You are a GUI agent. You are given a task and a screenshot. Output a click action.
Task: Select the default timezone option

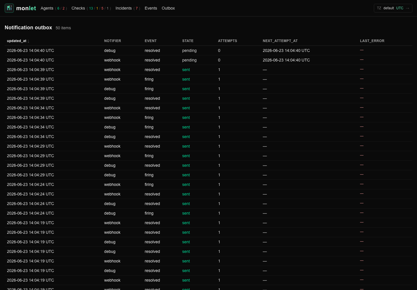(389, 8)
